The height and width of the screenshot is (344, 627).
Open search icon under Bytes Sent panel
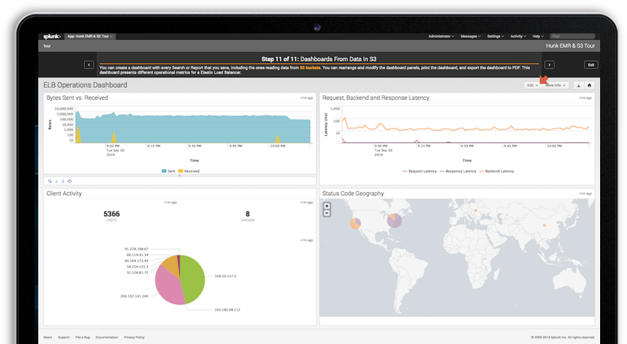point(50,181)
